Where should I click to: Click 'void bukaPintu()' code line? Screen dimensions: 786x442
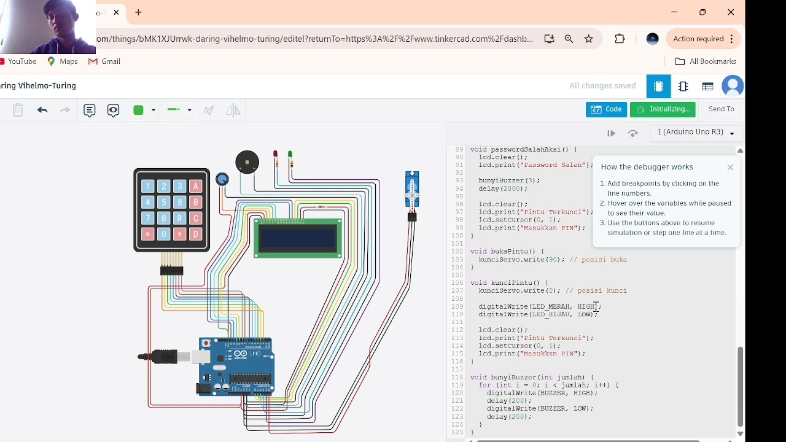[x=507, y=252]
